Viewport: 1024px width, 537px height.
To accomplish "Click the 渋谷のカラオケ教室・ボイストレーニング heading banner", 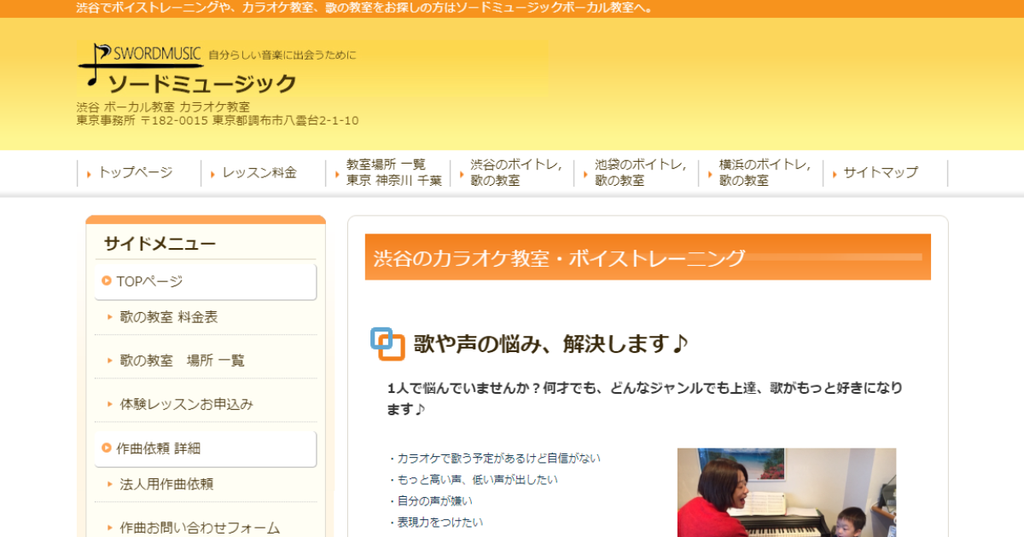I will [x=648, y=257].
